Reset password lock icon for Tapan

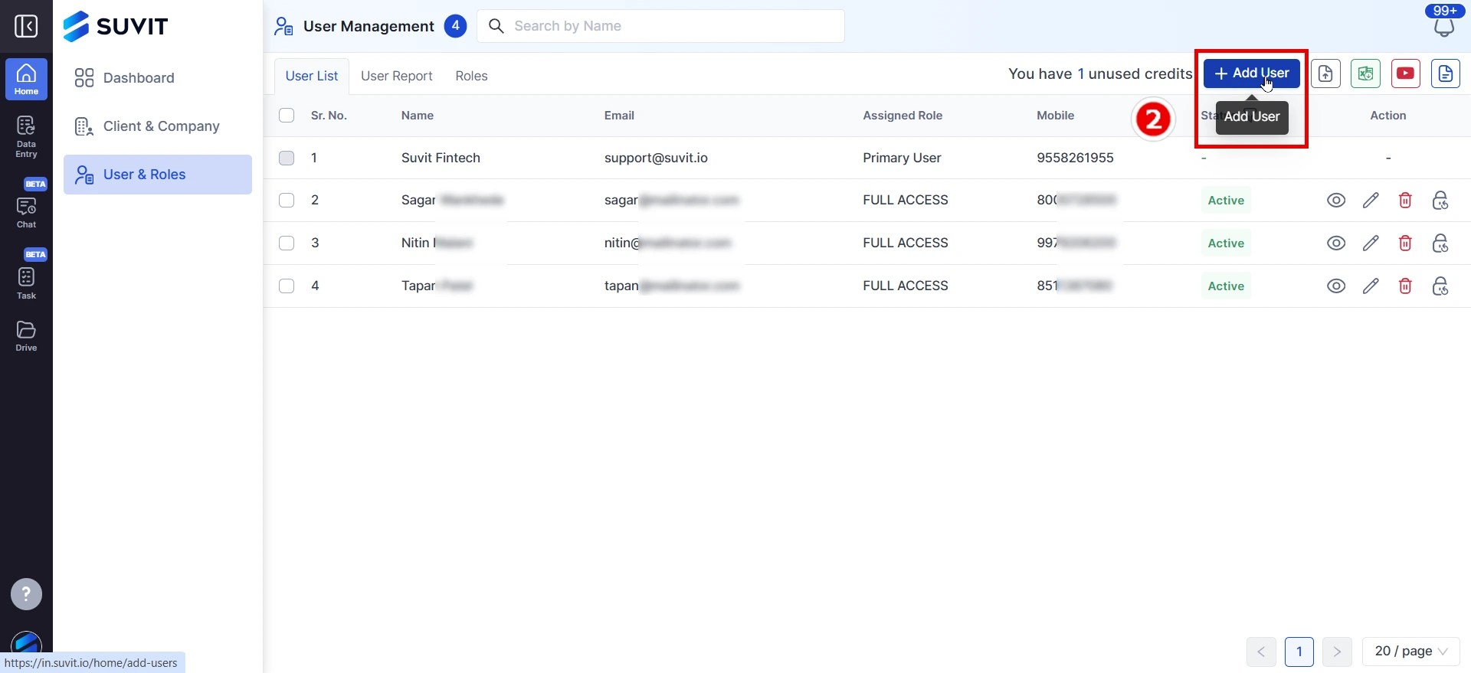point(1440,286)
